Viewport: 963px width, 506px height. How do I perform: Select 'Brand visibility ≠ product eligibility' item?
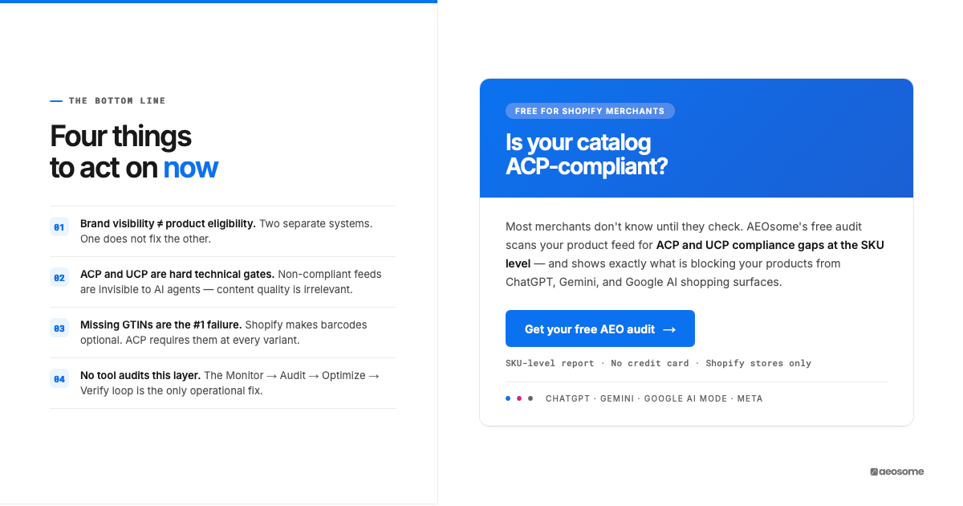click(x=226, y=231)
